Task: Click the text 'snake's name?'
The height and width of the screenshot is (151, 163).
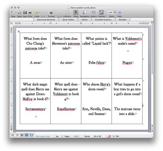Action: [x=127, y=44]
